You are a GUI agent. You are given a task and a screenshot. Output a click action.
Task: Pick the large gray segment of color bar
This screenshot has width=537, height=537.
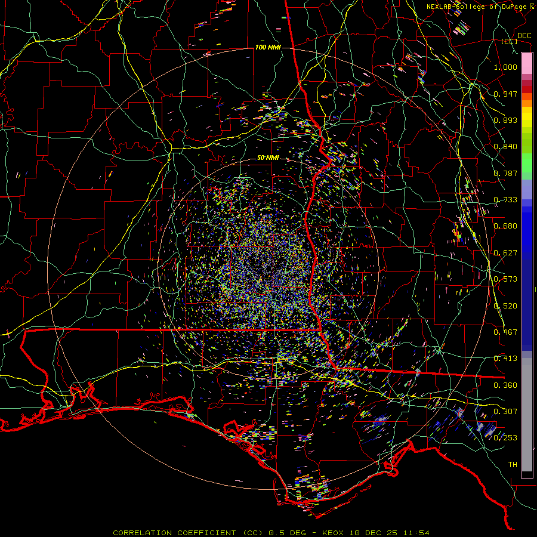[527, 415]
